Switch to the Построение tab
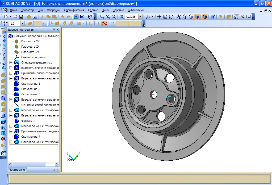This screenshot has height=185, width=272. click(17, 170)
